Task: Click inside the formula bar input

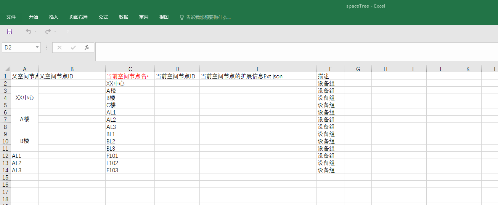Action: pos(296,51)
